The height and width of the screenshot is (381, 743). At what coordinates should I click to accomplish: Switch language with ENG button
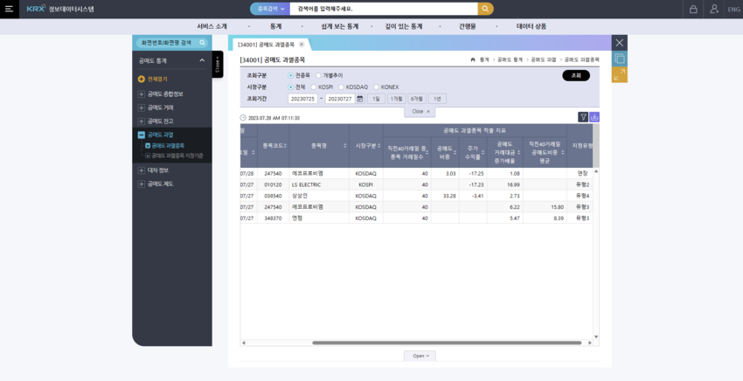point(734,9)
